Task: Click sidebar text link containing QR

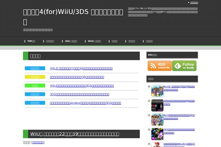Action: (179, 103)
